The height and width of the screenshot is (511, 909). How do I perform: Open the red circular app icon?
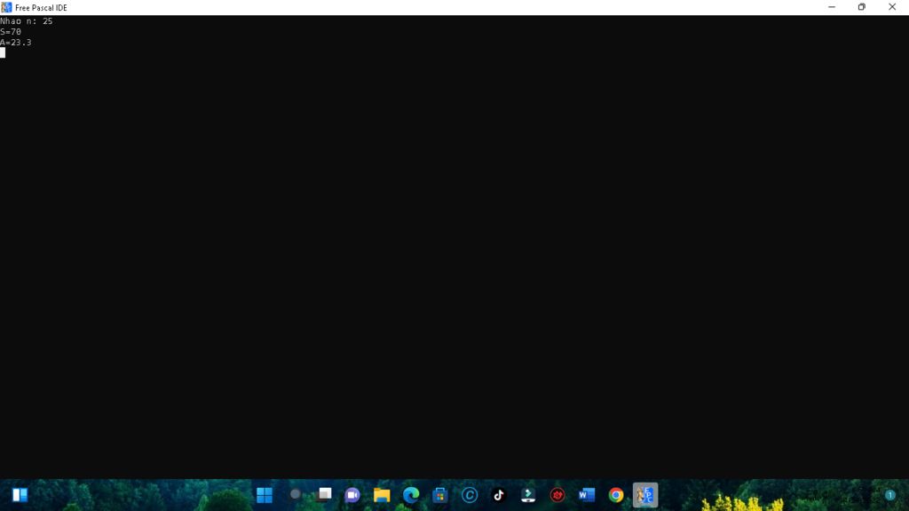[557, 495]
